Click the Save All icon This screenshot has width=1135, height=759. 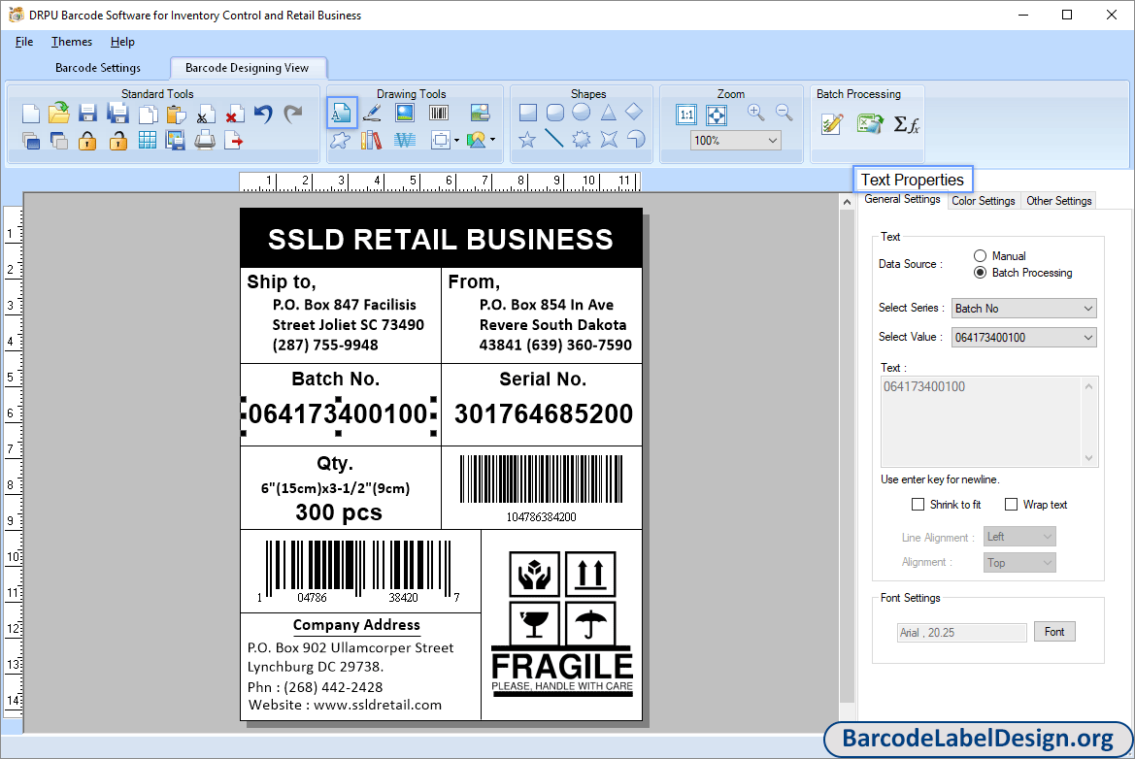pos(117,113)
